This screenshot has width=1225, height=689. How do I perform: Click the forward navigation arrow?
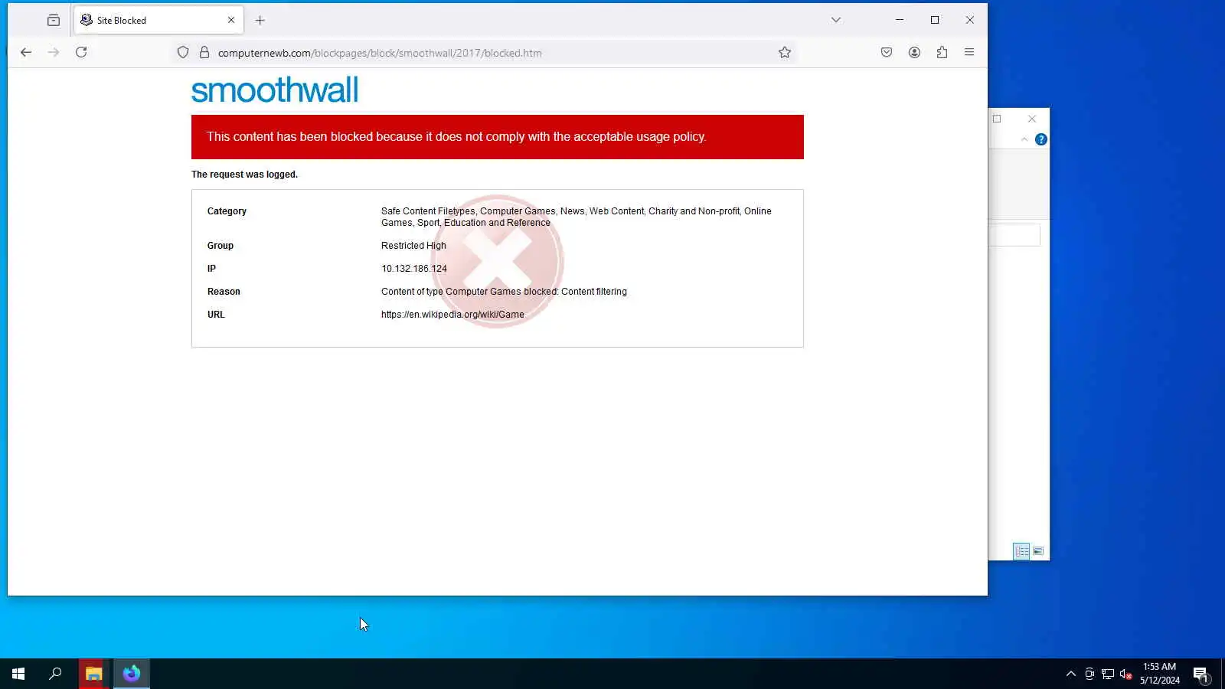[x=54, y=52]
